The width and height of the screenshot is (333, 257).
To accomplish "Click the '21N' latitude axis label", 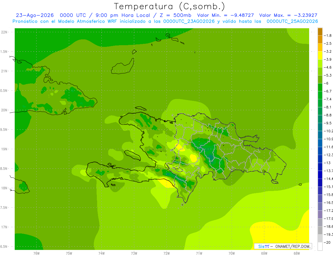I will coord(4,71).
